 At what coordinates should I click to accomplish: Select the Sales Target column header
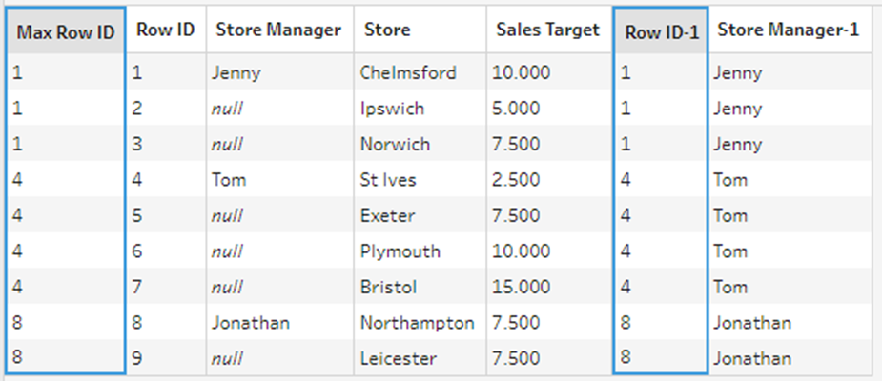[547, 30]
